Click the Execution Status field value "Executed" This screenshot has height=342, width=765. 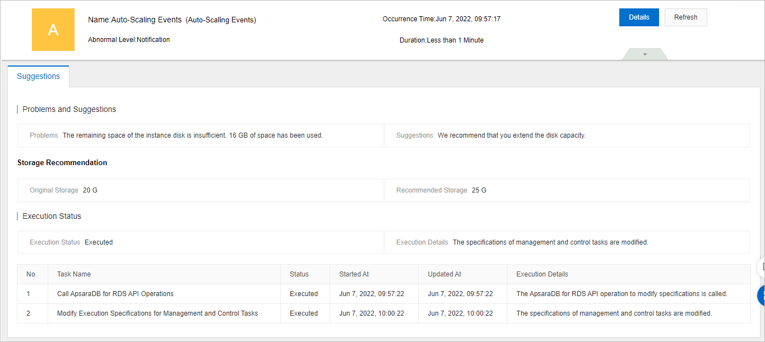coord(99,242)
